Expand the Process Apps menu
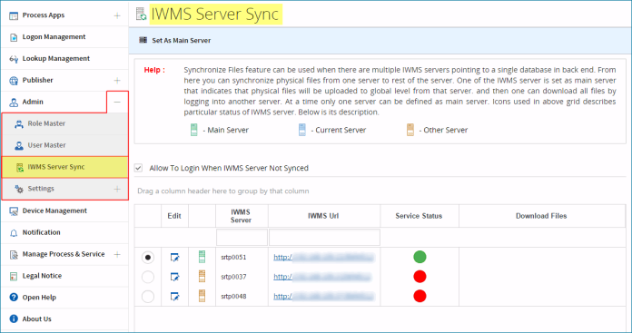 click(117, 15)
